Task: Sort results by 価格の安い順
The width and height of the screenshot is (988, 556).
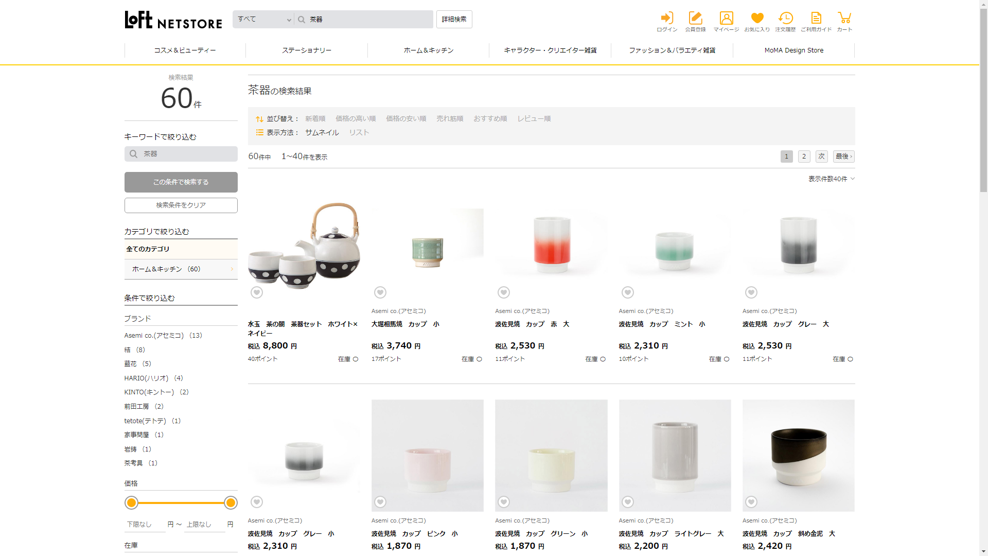Action: point(406,119)
